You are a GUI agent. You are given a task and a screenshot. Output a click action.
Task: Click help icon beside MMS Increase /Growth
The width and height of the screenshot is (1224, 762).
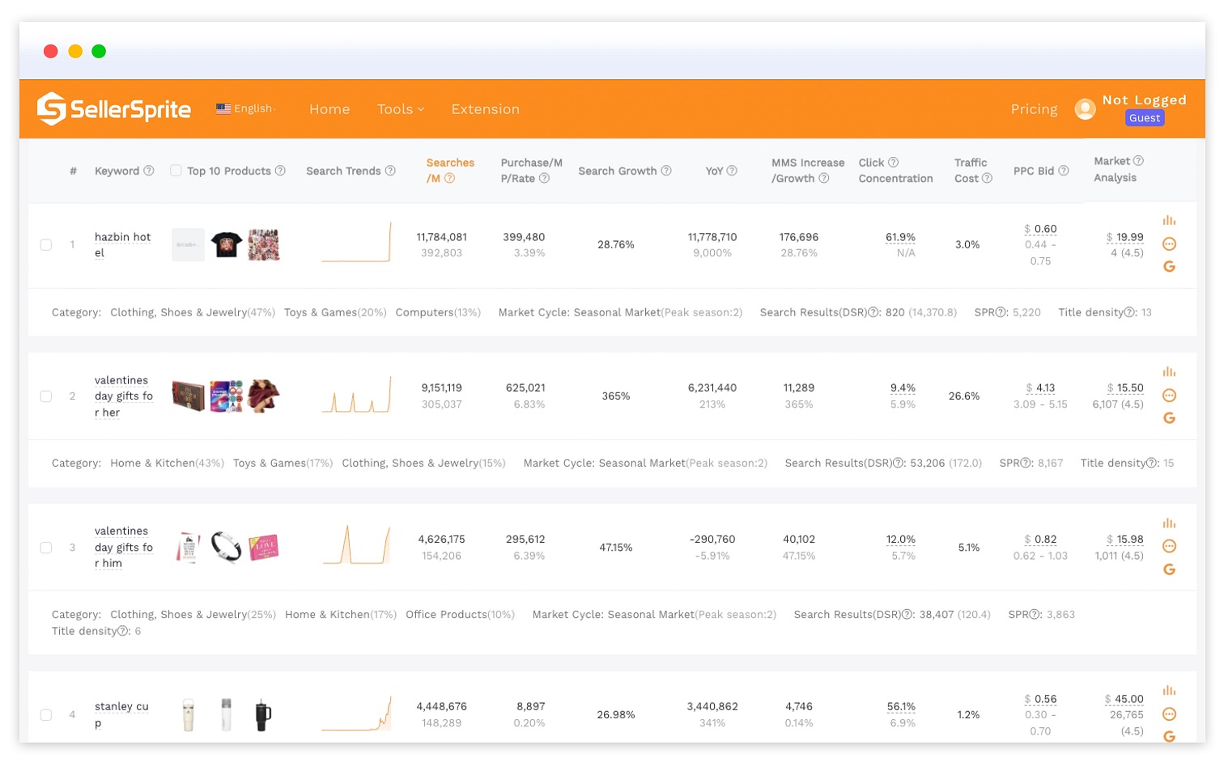pyautogui.click(x=823, y=179)
